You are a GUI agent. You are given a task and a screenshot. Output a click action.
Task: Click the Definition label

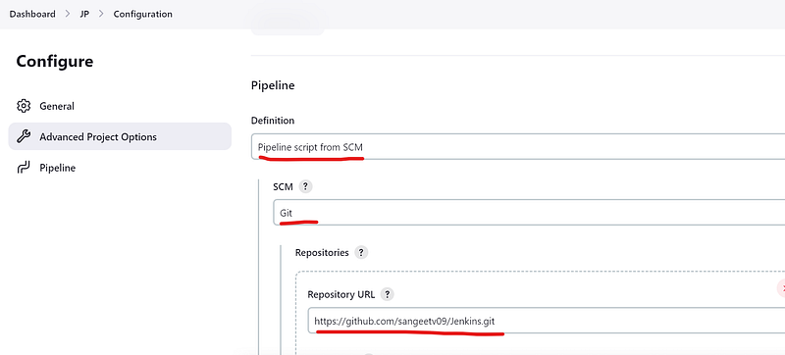(273, 121)
